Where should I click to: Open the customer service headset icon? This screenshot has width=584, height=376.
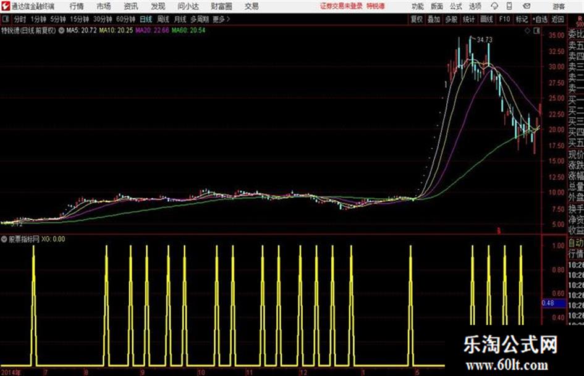(494, 6)
